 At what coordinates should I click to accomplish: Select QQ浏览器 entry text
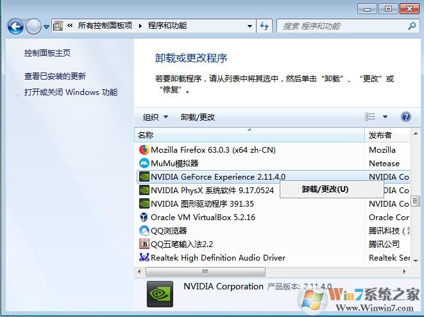(x=169, y=231)
